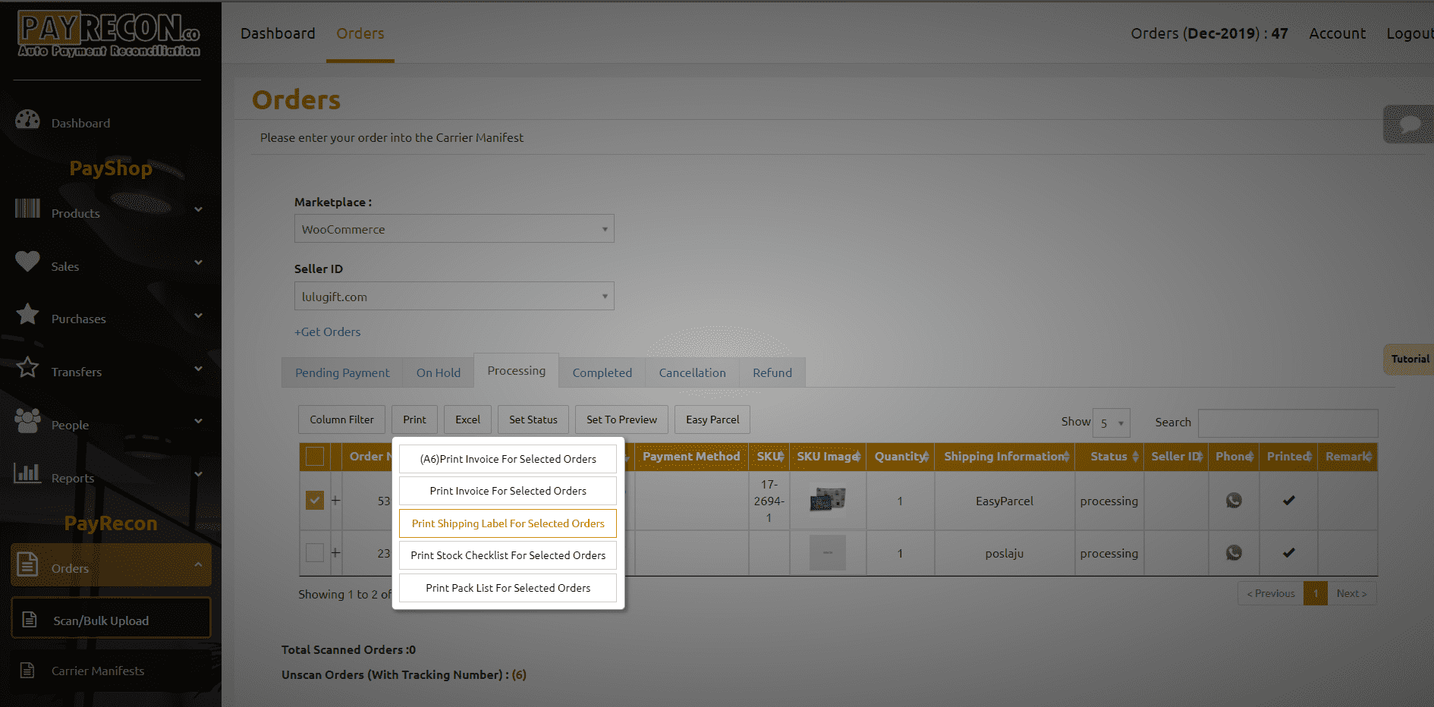
Task: Open the top Dashboard navigation tab
Action: coord(278,33)
